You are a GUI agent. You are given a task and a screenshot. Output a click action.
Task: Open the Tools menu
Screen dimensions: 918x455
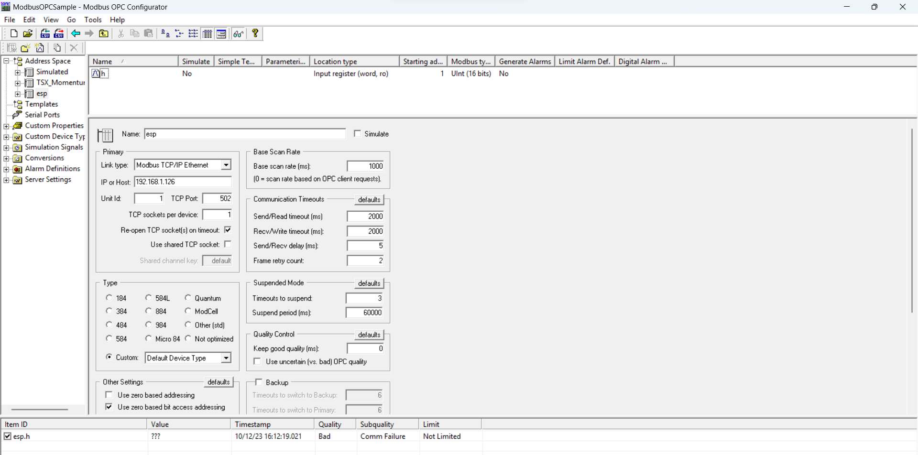[x=93, y=20]
